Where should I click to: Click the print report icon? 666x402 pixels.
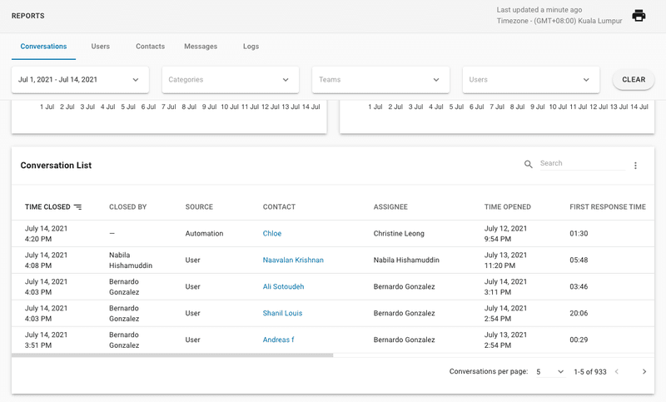639,16
